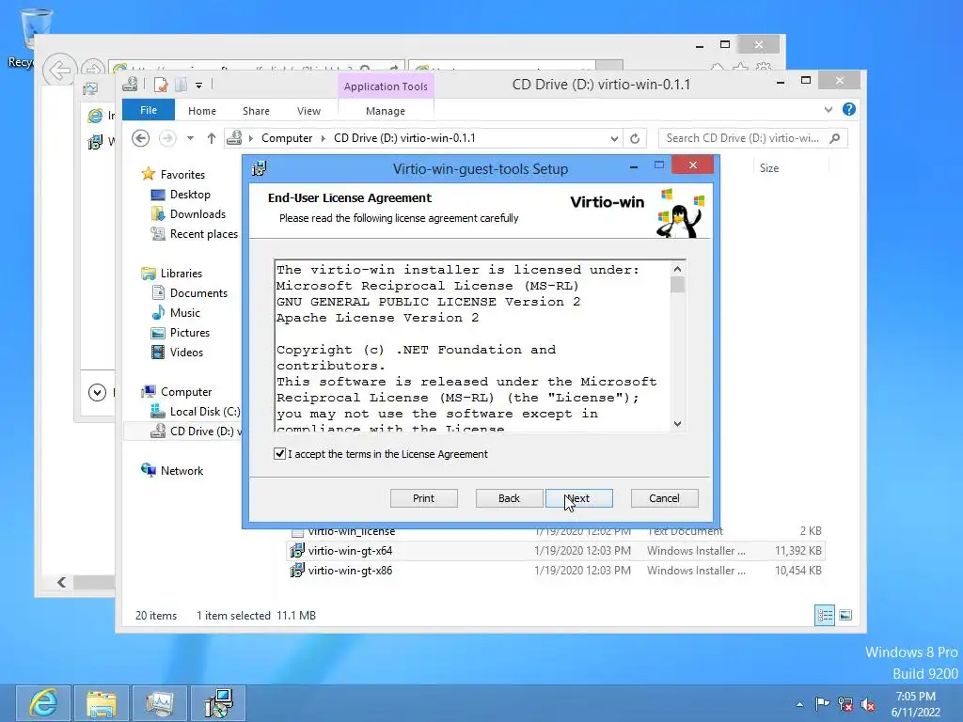Switch to the Share ribbon tab

(256, 111)
